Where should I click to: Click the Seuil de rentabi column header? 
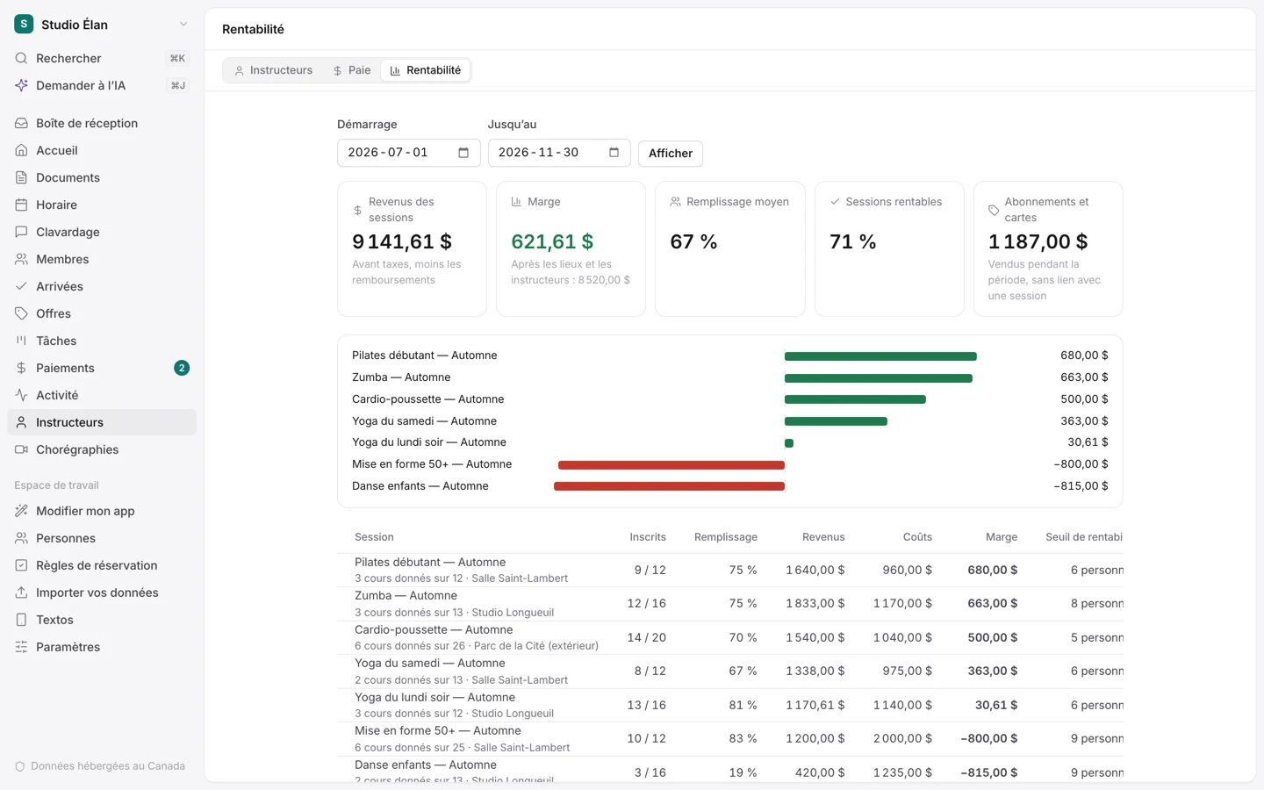coord(1084,537)
